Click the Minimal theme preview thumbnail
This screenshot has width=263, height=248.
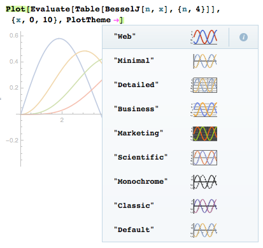[204, 61]
